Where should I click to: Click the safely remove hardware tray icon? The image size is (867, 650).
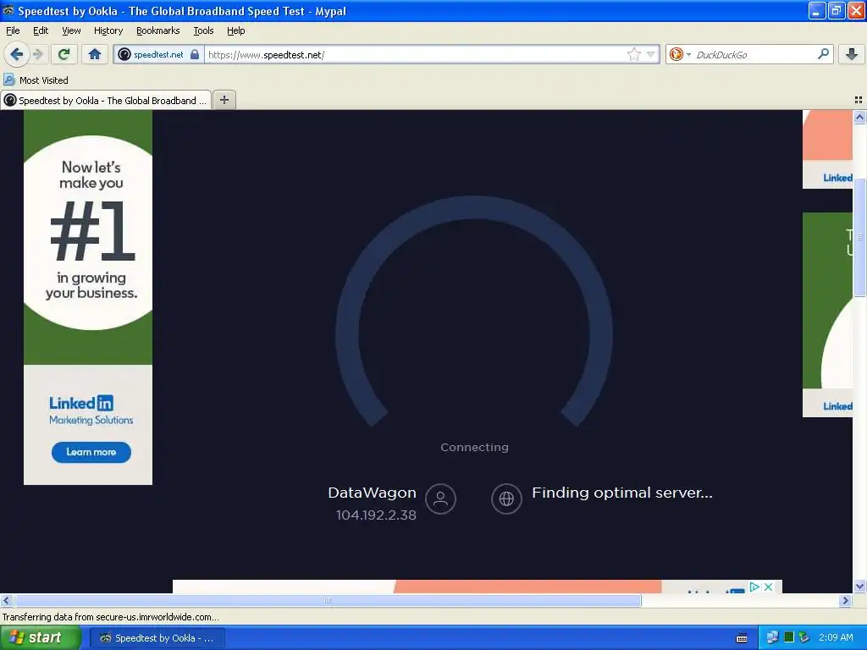click(x=804, y=638)
